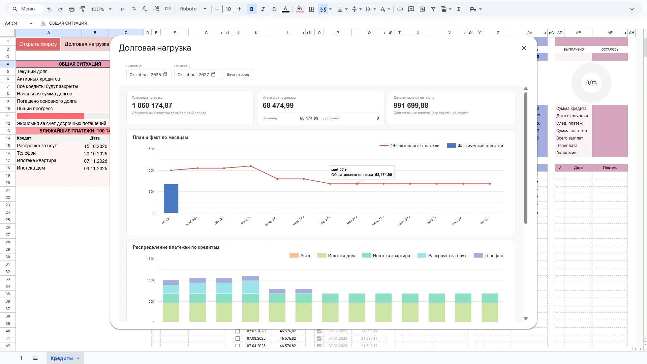This screenshot has width=647, height=364.
Task: Increase decimal places
Action: [156, 9]
